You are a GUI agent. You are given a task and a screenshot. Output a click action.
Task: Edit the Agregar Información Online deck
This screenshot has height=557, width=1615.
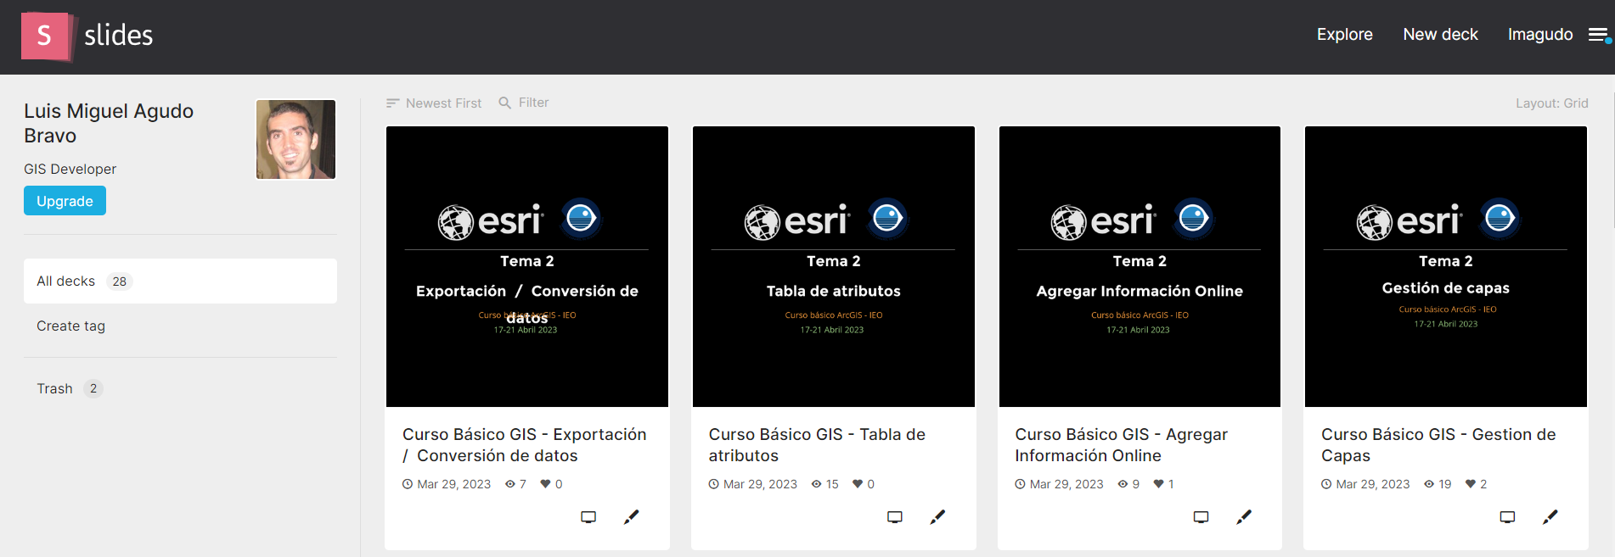pyautogui.click(x=1244, y=517)
